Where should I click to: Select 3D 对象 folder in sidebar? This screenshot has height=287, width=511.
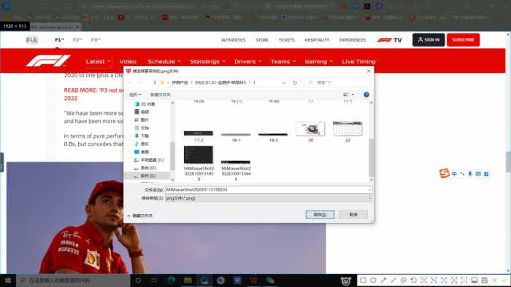click(x=145, y=104)
